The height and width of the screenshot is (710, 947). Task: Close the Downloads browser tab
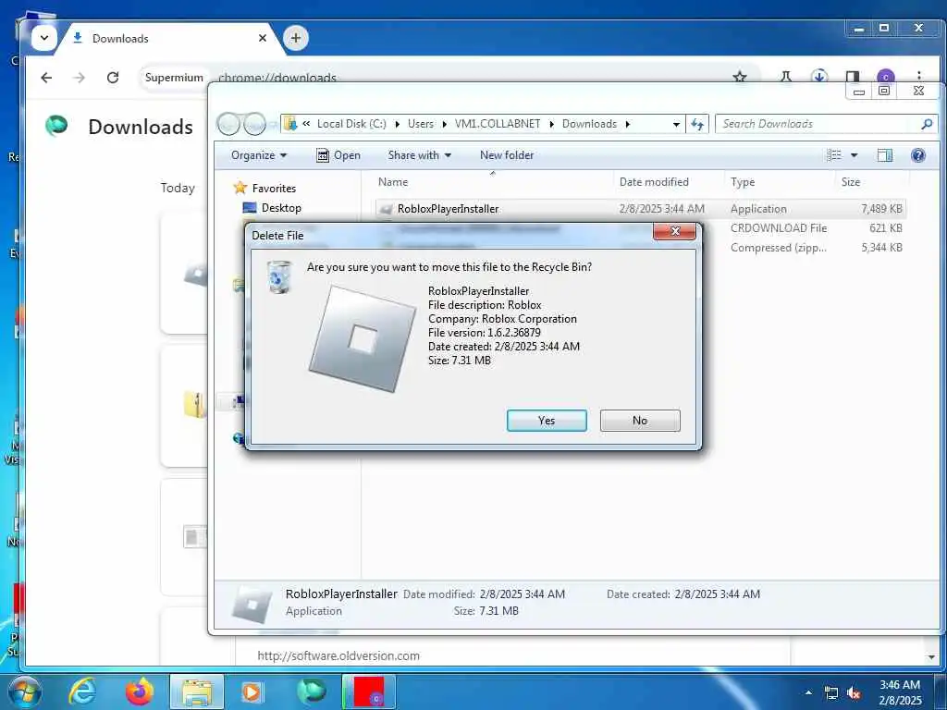tap(262, 38)
